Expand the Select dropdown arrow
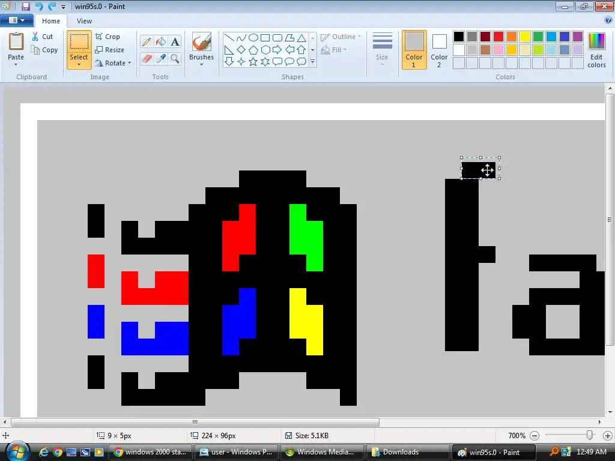The image size is (615, 461). tap(79, 65)
